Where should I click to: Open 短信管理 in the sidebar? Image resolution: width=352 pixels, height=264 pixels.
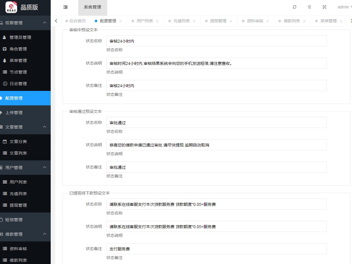(x=14, y=220)
